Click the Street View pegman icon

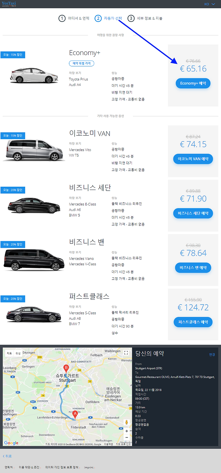(127, 423)
